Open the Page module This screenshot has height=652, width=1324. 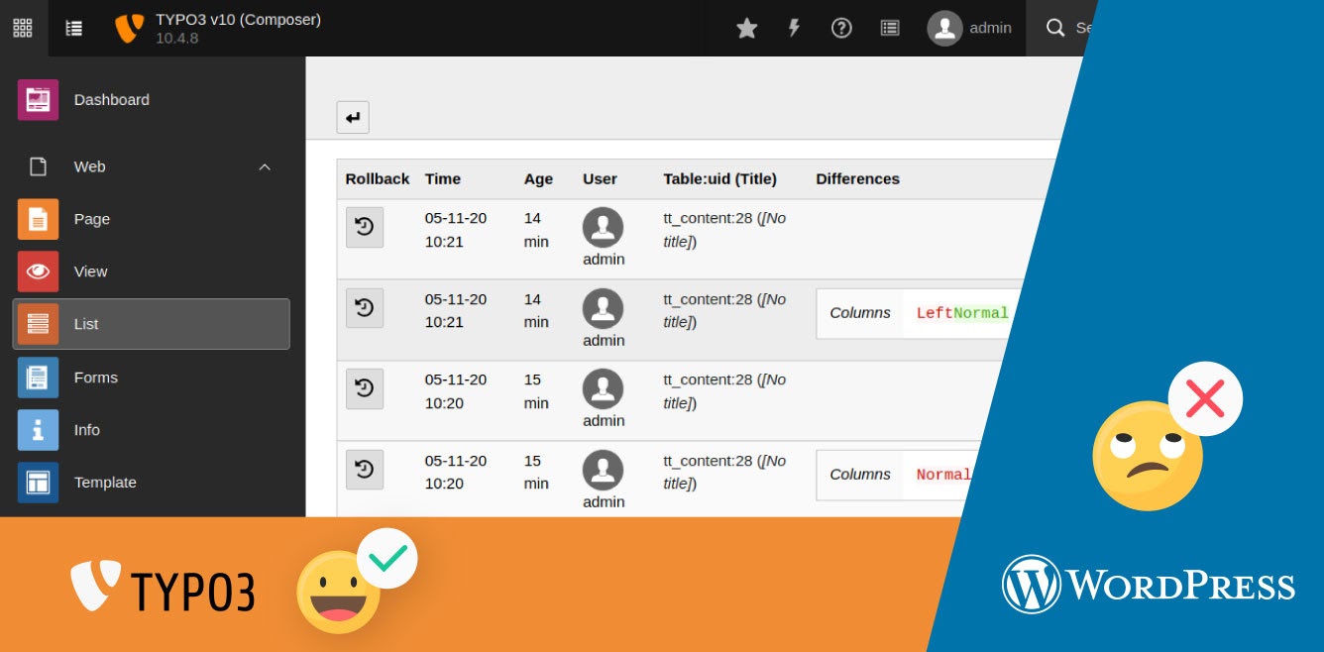tap(91, 219)
